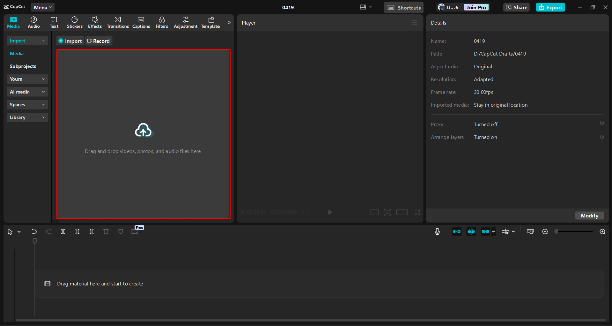
Task: Click the Undo icon in the timeline toolbar
Action: pos(34,231)
